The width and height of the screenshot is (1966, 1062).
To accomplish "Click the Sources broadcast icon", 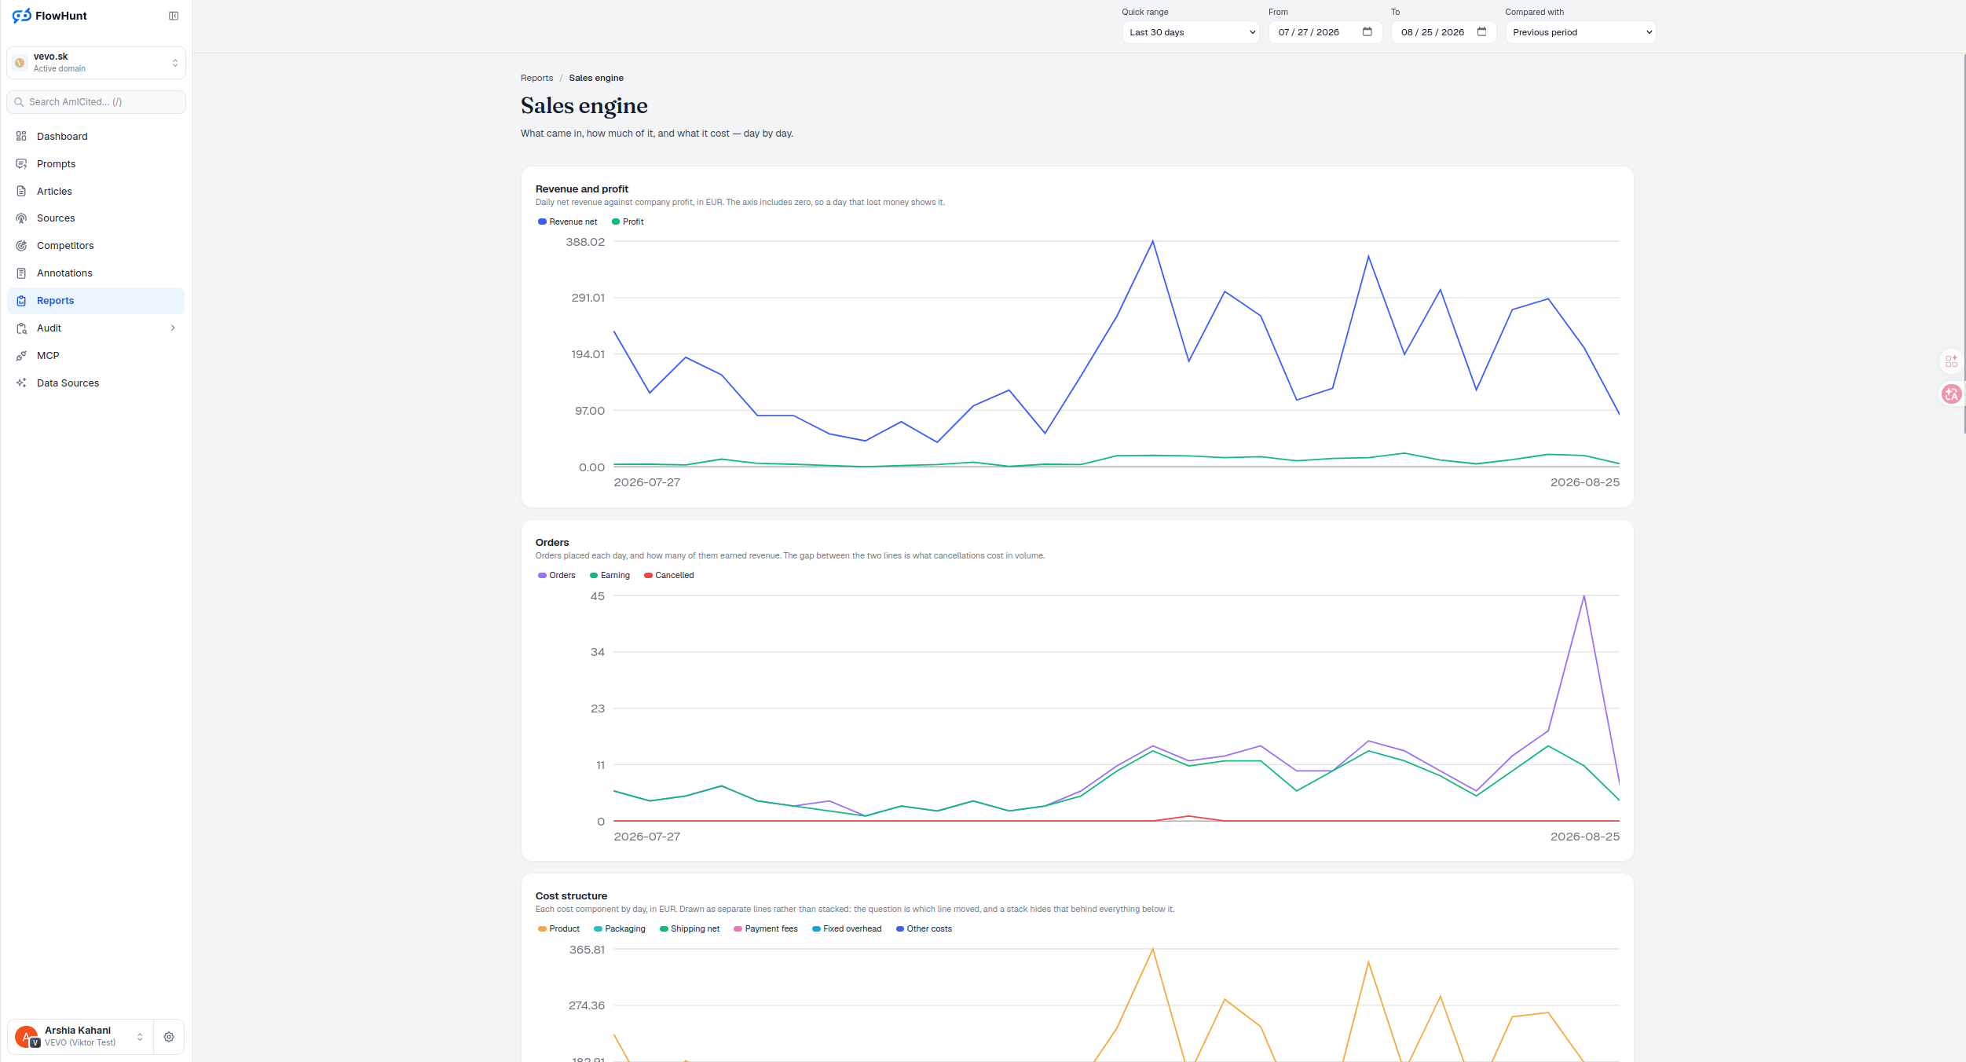I will pyautogui.click(x=21, y=218).
